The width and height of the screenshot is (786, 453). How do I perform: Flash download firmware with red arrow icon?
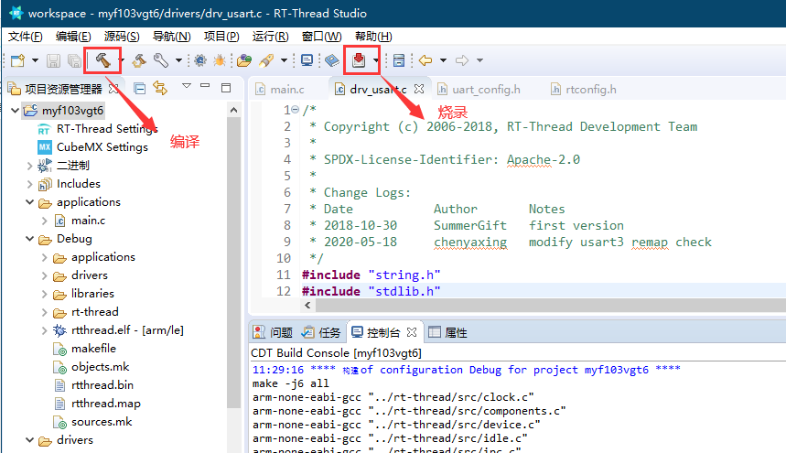pyautogui.click(x=359, y=60)
